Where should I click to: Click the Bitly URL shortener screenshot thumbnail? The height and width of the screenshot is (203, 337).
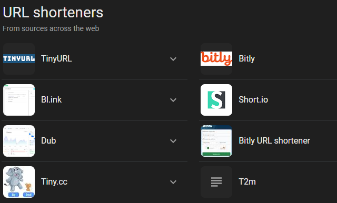point(216,141)
